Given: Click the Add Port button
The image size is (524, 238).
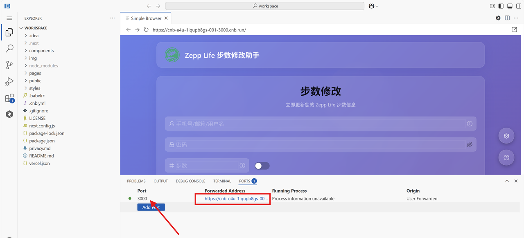Looking at the screenshot, I should click(x=151, y=207).
